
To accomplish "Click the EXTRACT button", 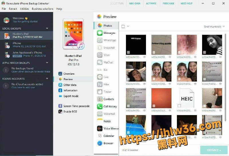I will pyautogui.click(x=214, y=150).
